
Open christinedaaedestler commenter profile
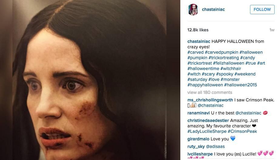coord(208,120)
